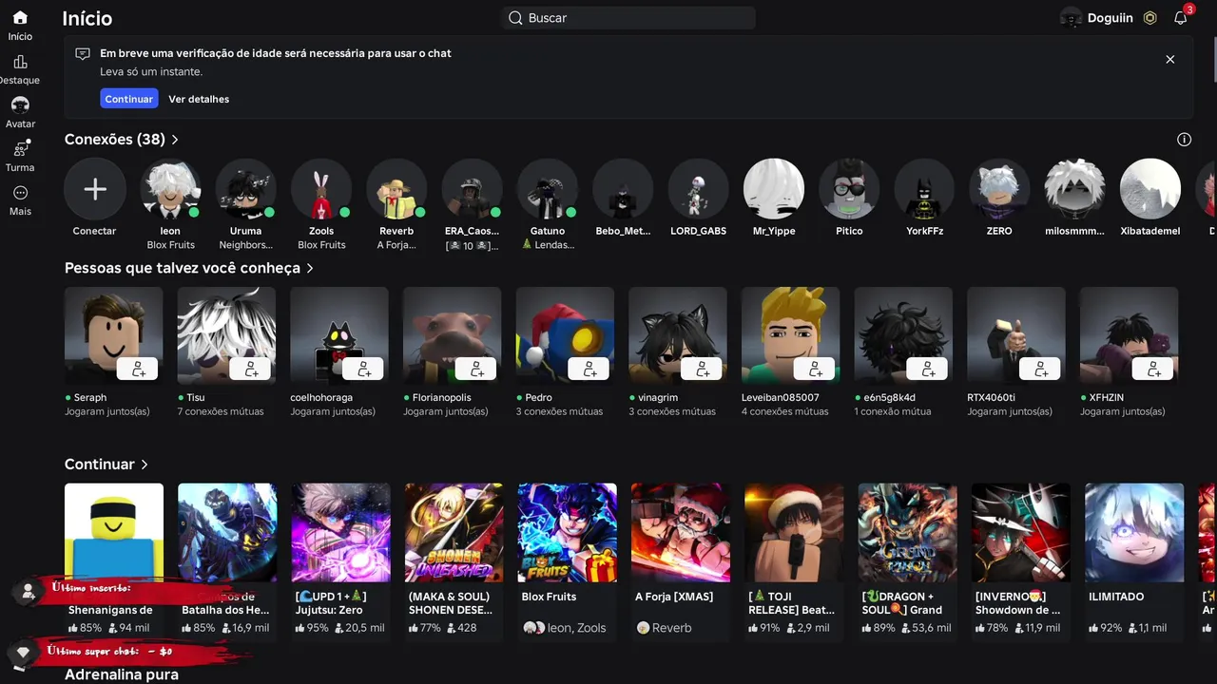Image resolution: width=1217 pixels, height=684 pixels.
Task: Click the Conectar plus circle
Action: [x=95, y=189]
